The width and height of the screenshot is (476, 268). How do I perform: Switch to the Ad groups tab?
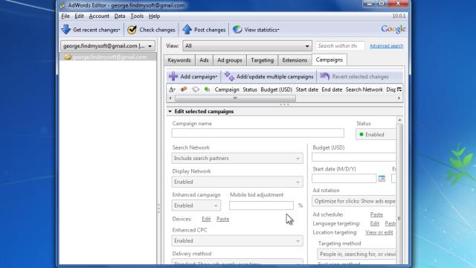click(x=230, y=60)
